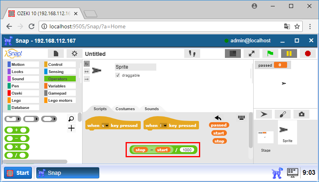This screenshot has width=319, height=182.
Task: Click the red stop sign button
Action: coord(308,53)
